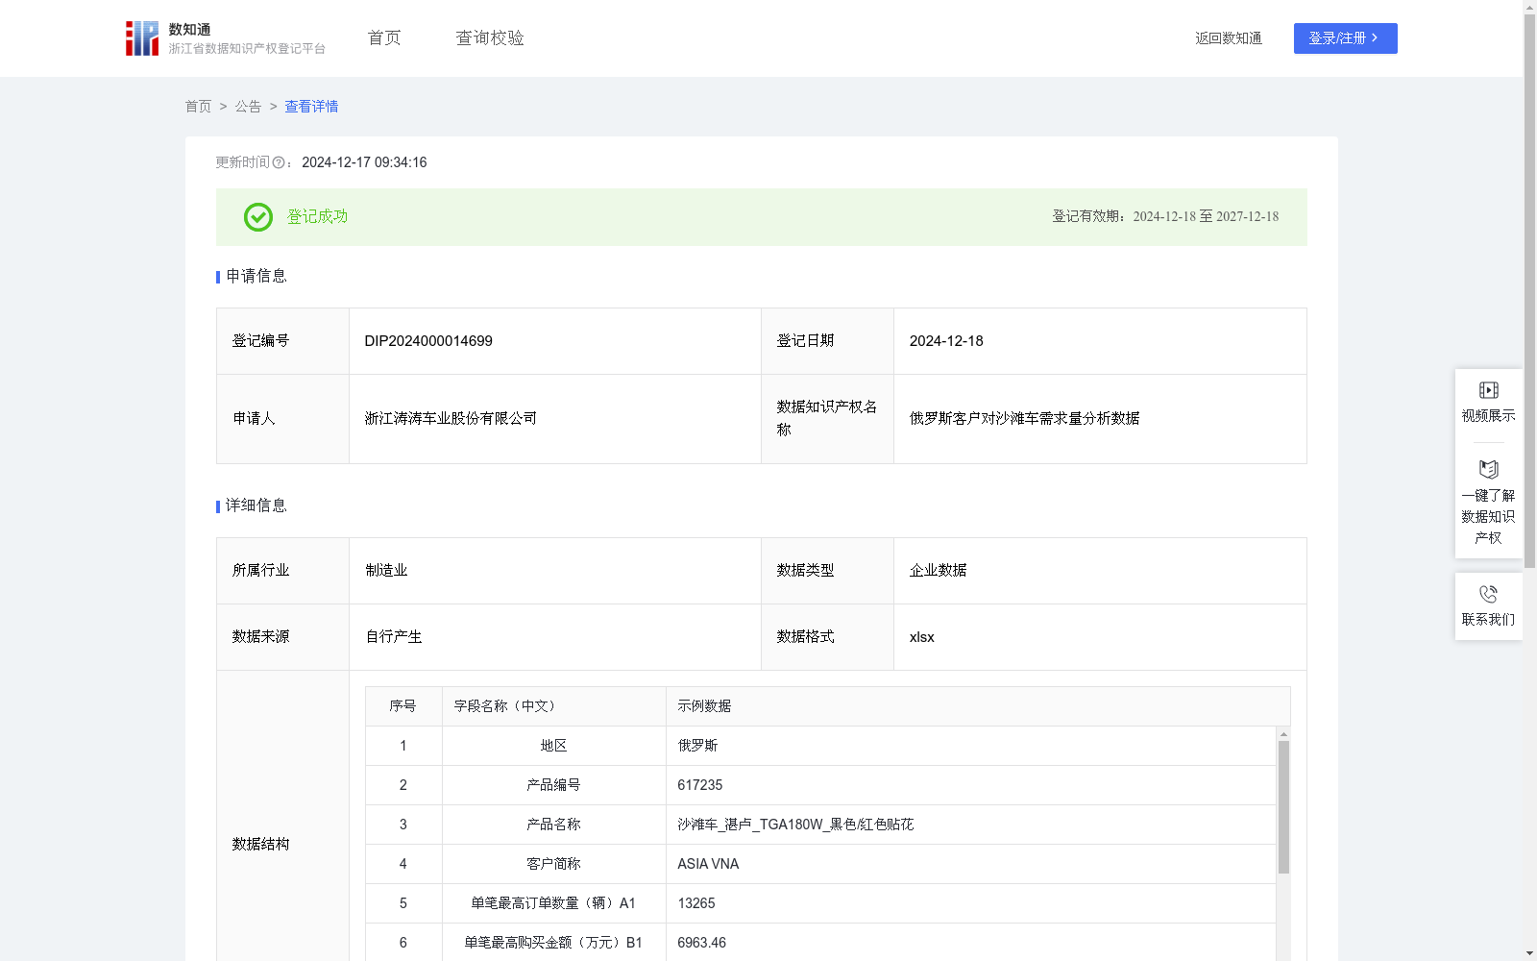
Task: Click the 俄罗斯 sample data cell
Action: pos(971,746)
